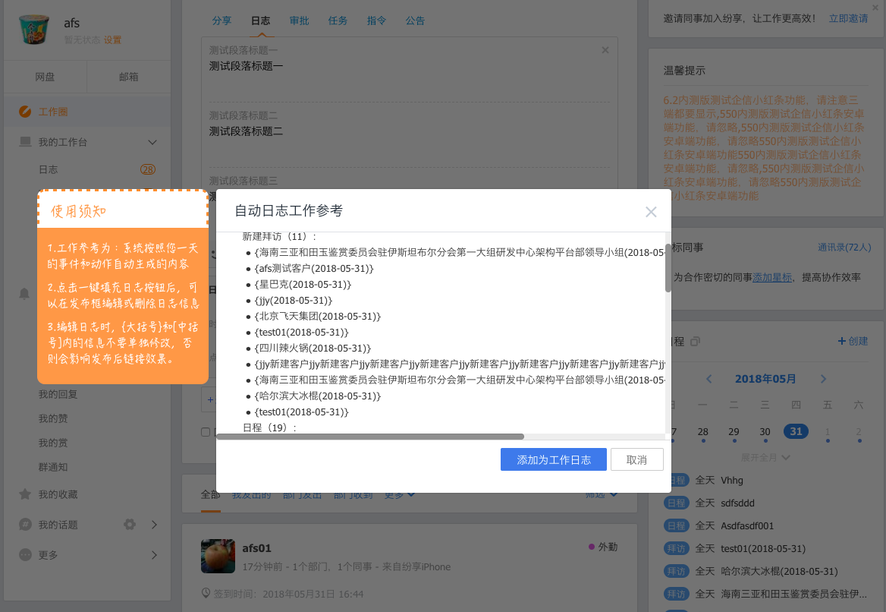Select calendar day 29
Viewport: 886px width, 612px height.
point(734,432)
